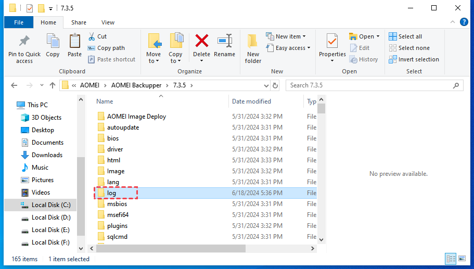The image size is (474, 269).
Task: Expand address bar history dropdown
Action: 266,85
